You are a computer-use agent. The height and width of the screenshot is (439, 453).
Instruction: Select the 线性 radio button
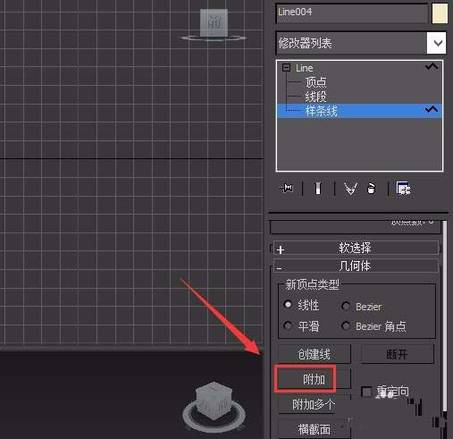pyautogui.click(x=288, y=304)
